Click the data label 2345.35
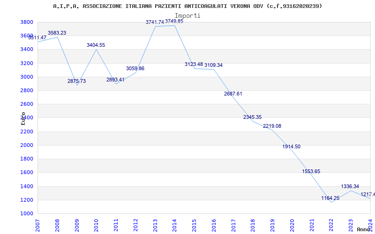 (x=252, y=117)
